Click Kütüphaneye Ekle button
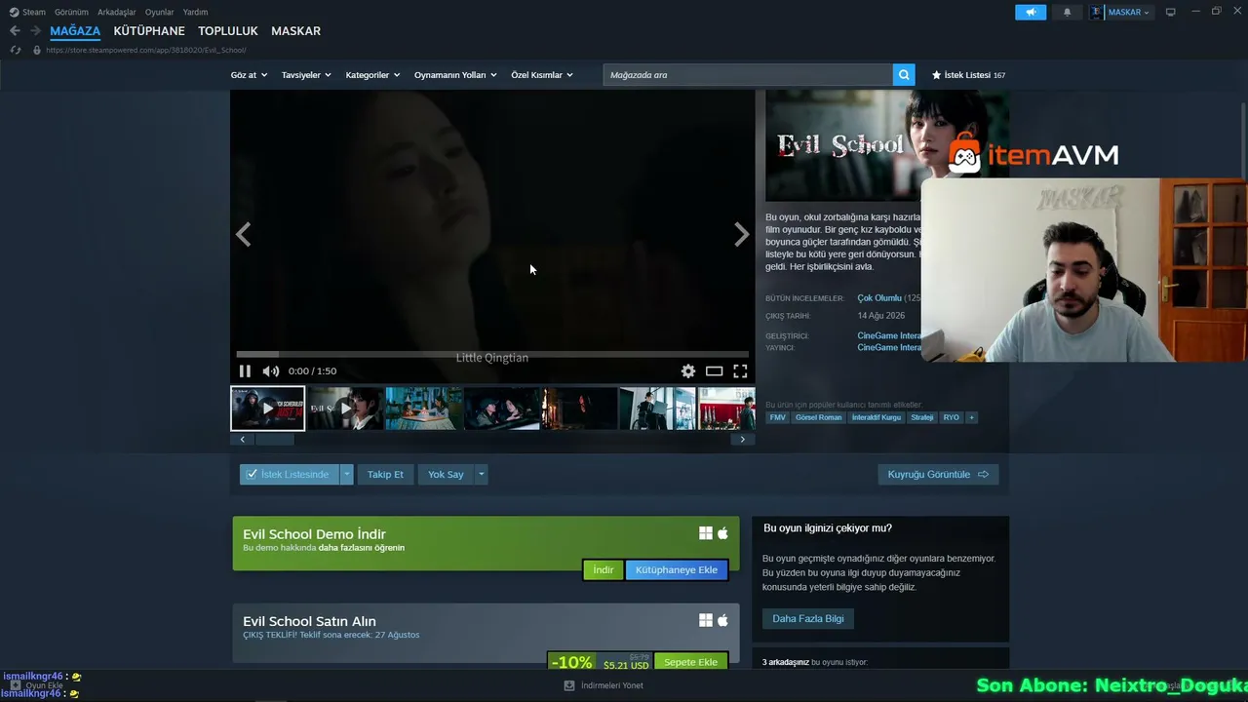Screen dimensions: 1248x702 [677, 570]
